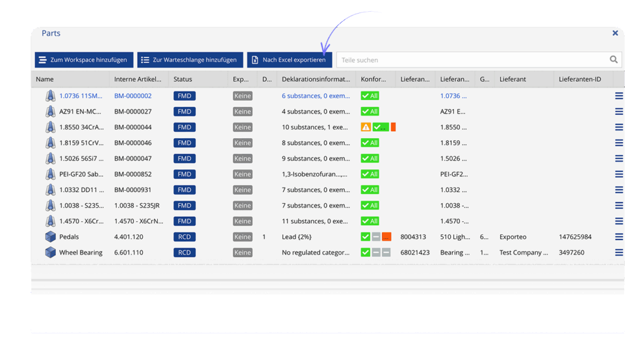This screenshot has width=641, height=342.
Task: Open row menu for 1.0332 DD11 part
Action: click(x=619, y=190)
